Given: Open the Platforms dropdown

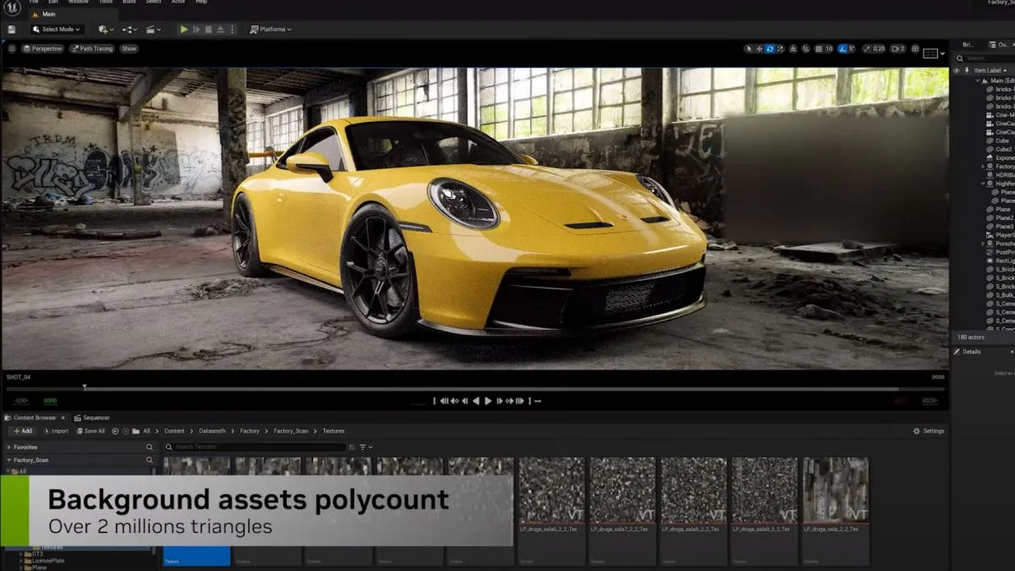Looking at the screenshot, I should tap(270, 30).
